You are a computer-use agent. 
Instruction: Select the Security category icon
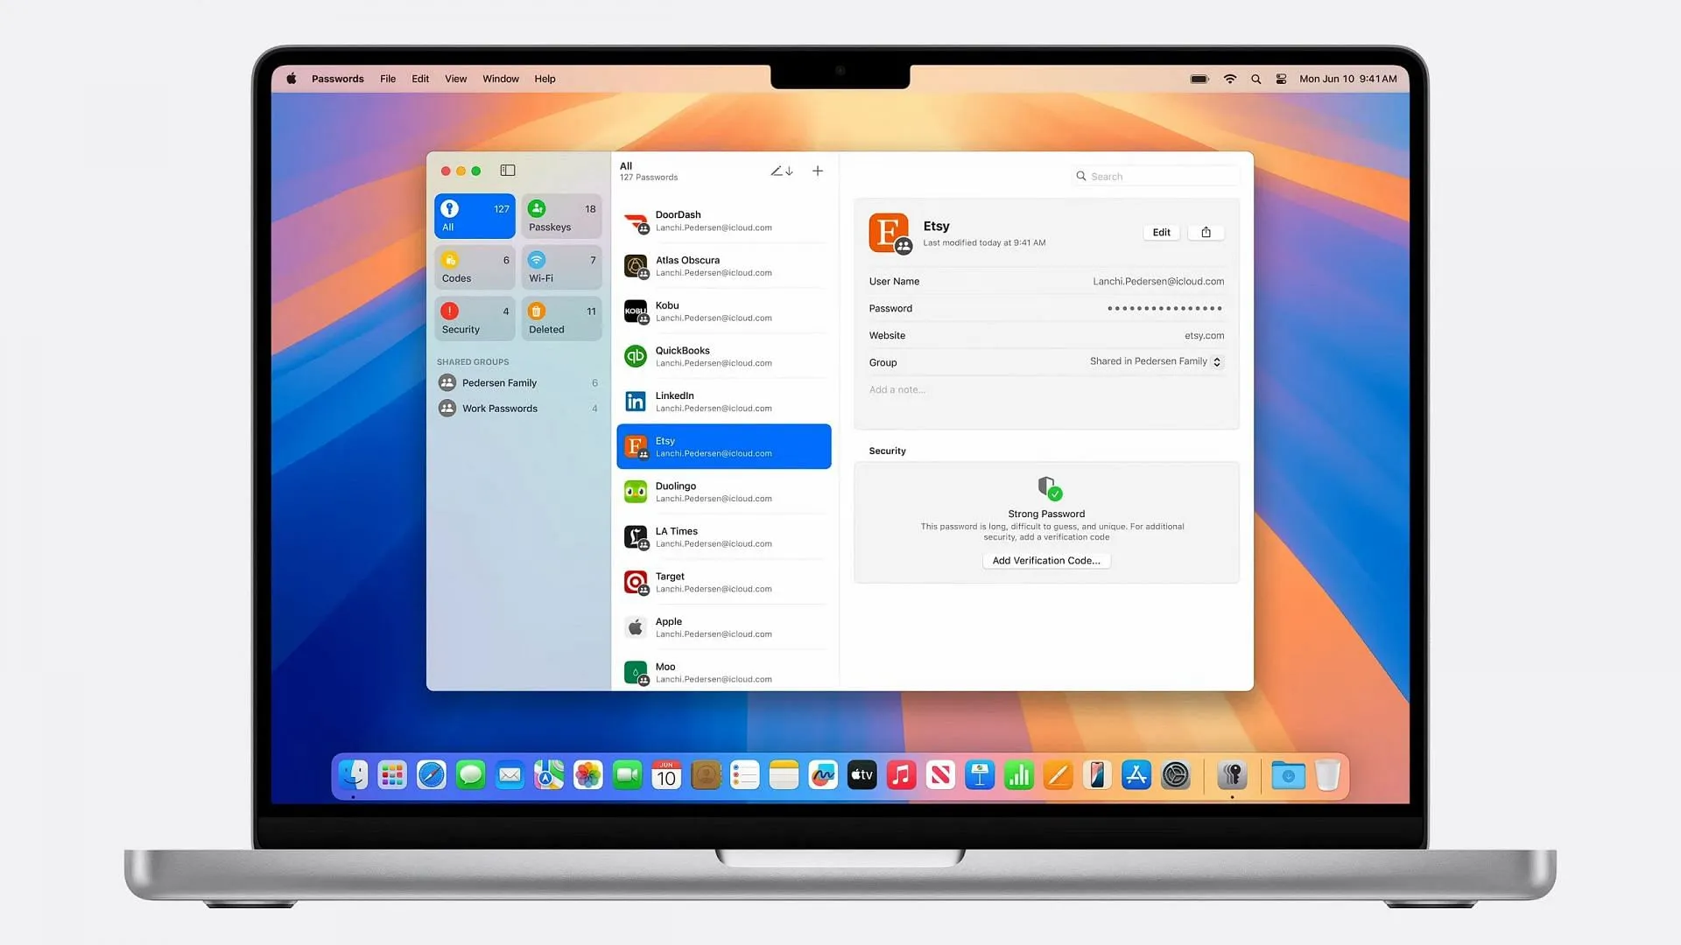click(x=449, y=311)
